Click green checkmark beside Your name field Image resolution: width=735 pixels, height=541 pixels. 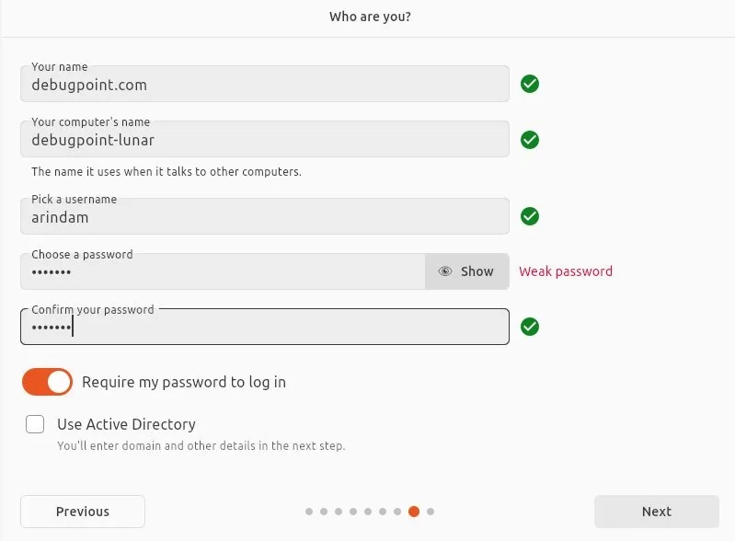point(530,84)
